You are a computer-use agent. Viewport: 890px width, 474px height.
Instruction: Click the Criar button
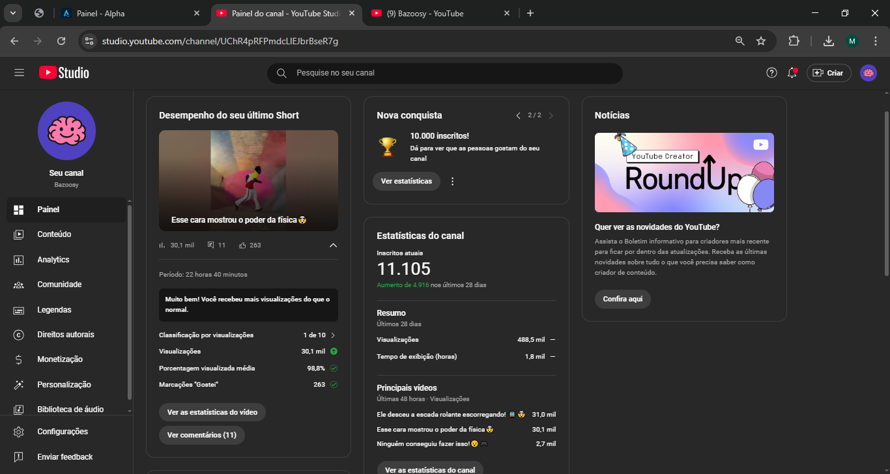[x=828, y=73]
